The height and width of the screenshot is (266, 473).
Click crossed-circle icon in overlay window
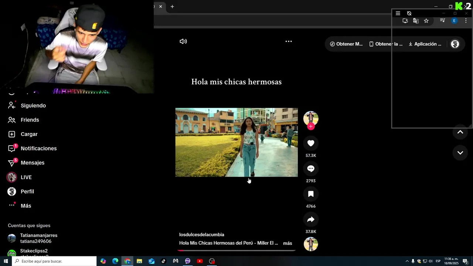point(409,13)
